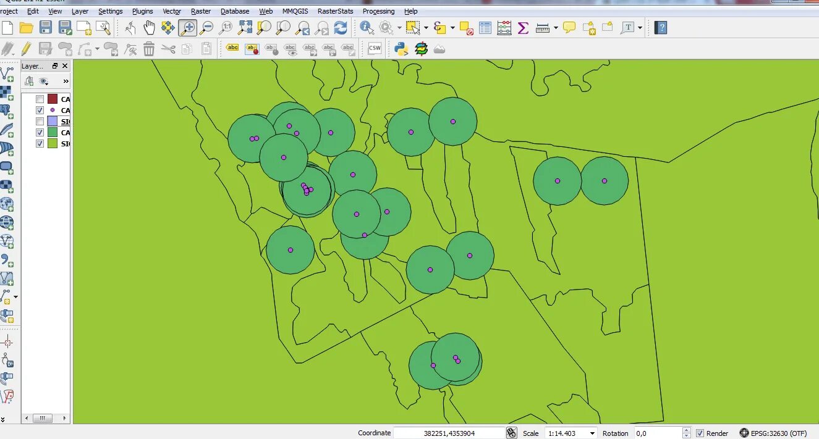Image resolution: width=819 pixels, height=439 pixels.
Task: Open the manage layer visibility eye dropdown
Action: click(45, 81)
